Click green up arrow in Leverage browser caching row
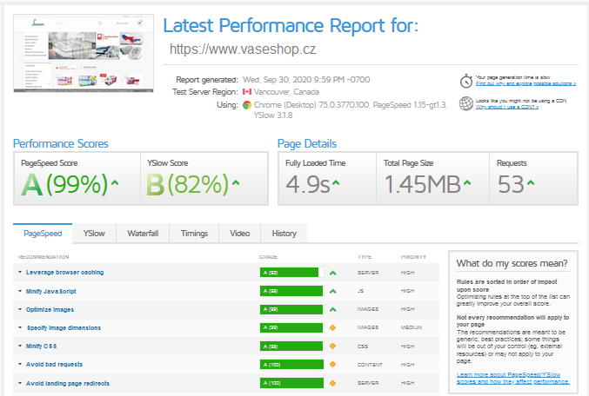589x396 pixels. tap(332, 273)
